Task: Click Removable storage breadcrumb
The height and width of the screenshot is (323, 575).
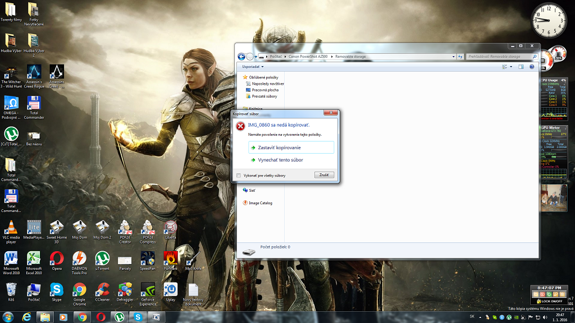Action: [x=350, y=57]
